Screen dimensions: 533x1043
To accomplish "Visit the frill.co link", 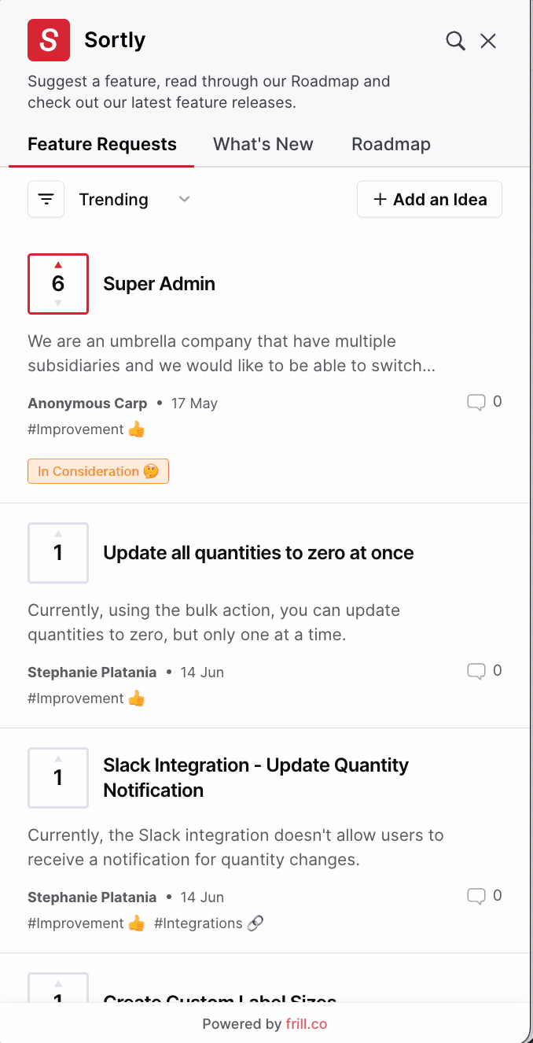I will 306,1024.
